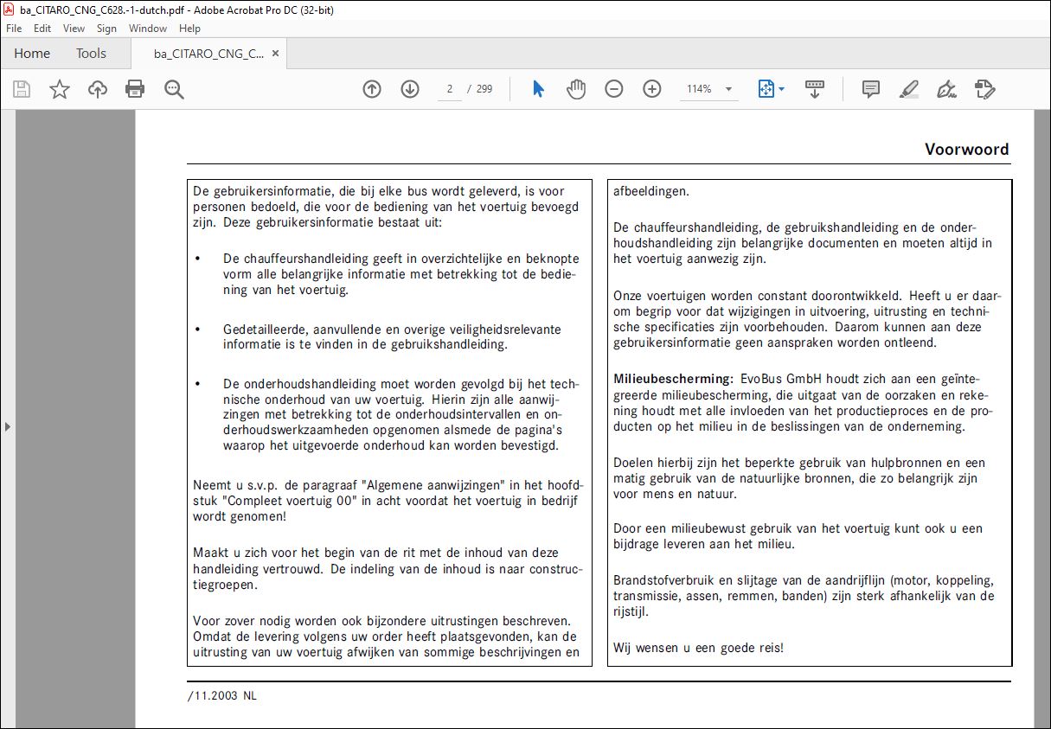Open the View menu
This screenshot has height=729, width=1051.
pyautogui.click(x=74, y=29)
